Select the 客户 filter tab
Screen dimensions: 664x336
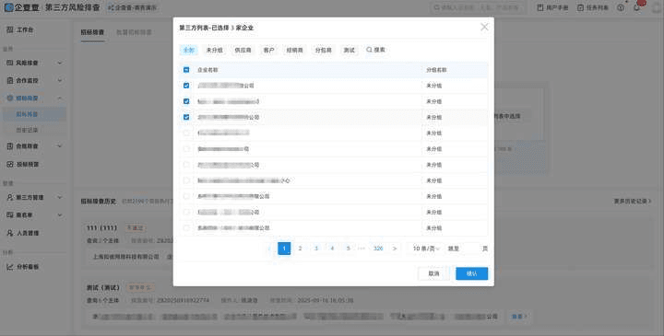pyautogui.click(x=269, y=50)
